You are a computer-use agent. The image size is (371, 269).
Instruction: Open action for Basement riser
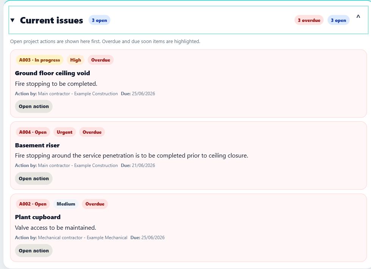tap(34, 179)
